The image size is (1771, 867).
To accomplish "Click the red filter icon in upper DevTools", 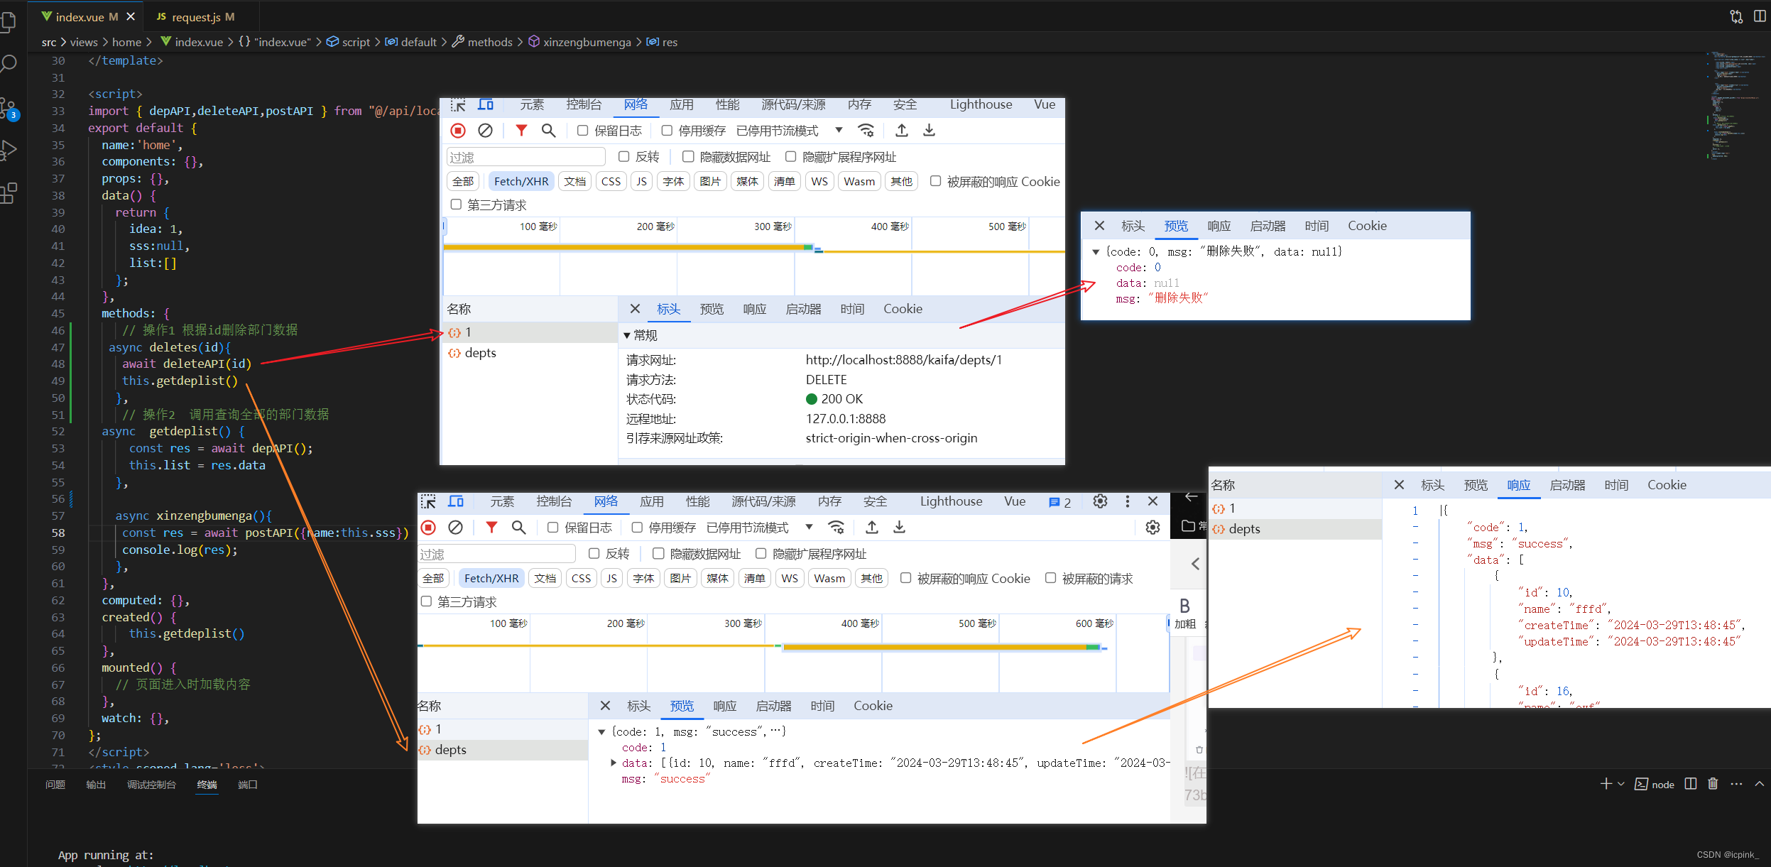I will click(521, 131).
